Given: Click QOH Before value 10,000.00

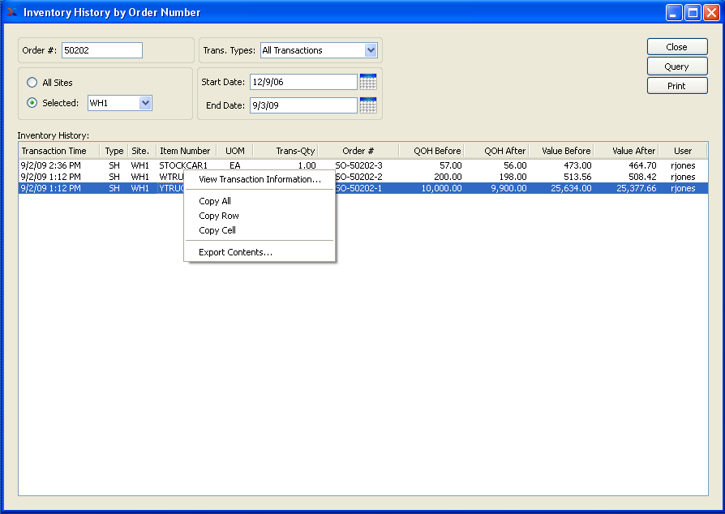Looking at the screenshot, I should pyautogui.click(x=441, y=188).
